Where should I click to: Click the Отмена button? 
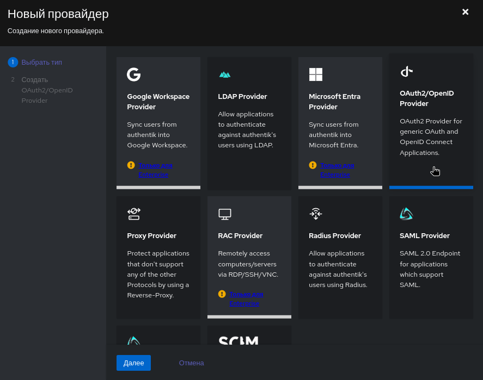[x=191, y=363]
